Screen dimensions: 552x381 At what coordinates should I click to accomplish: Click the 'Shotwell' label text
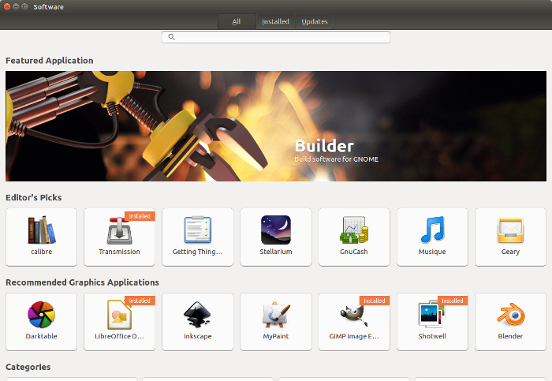432,336
